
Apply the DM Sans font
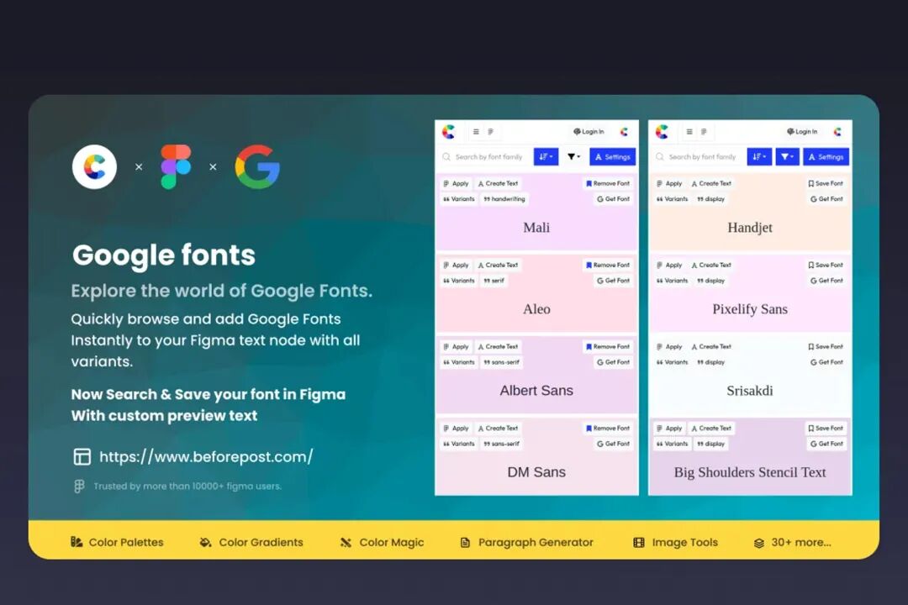[456, 429]
